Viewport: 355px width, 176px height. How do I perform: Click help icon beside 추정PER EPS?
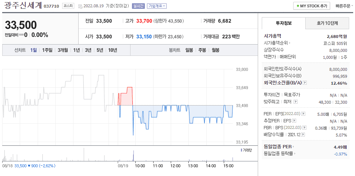(x=294, y=121)
